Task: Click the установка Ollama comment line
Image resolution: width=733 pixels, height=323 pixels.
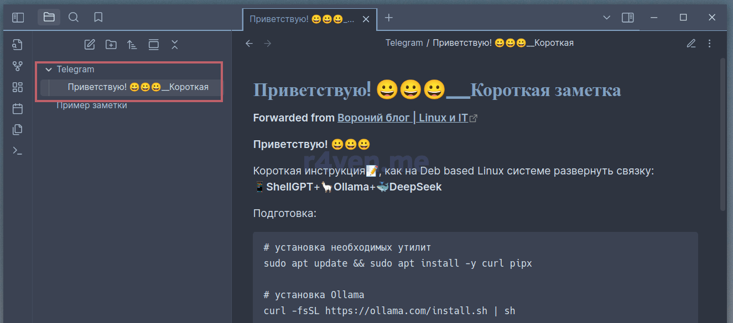Action: pos(314,295)
